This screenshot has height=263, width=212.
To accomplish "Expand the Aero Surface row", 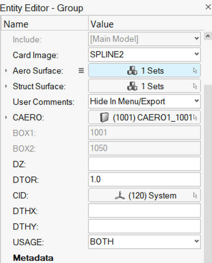I will pyautogui.click(x=6, y=71).
